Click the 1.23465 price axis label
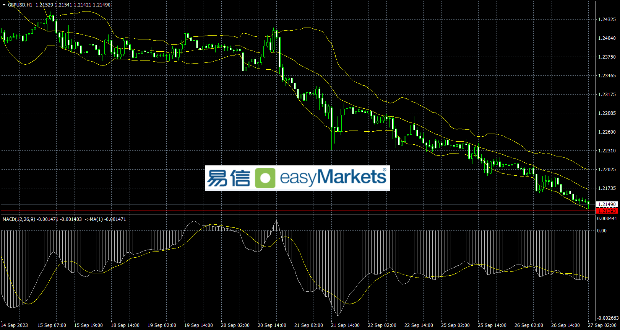The height and width of the screenshot is (330, 620). point(607,76)
